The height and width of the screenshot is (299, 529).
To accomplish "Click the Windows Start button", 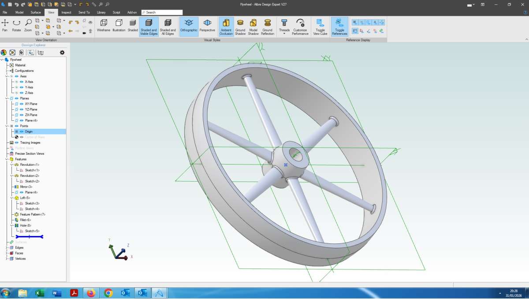I will [6, 293].
